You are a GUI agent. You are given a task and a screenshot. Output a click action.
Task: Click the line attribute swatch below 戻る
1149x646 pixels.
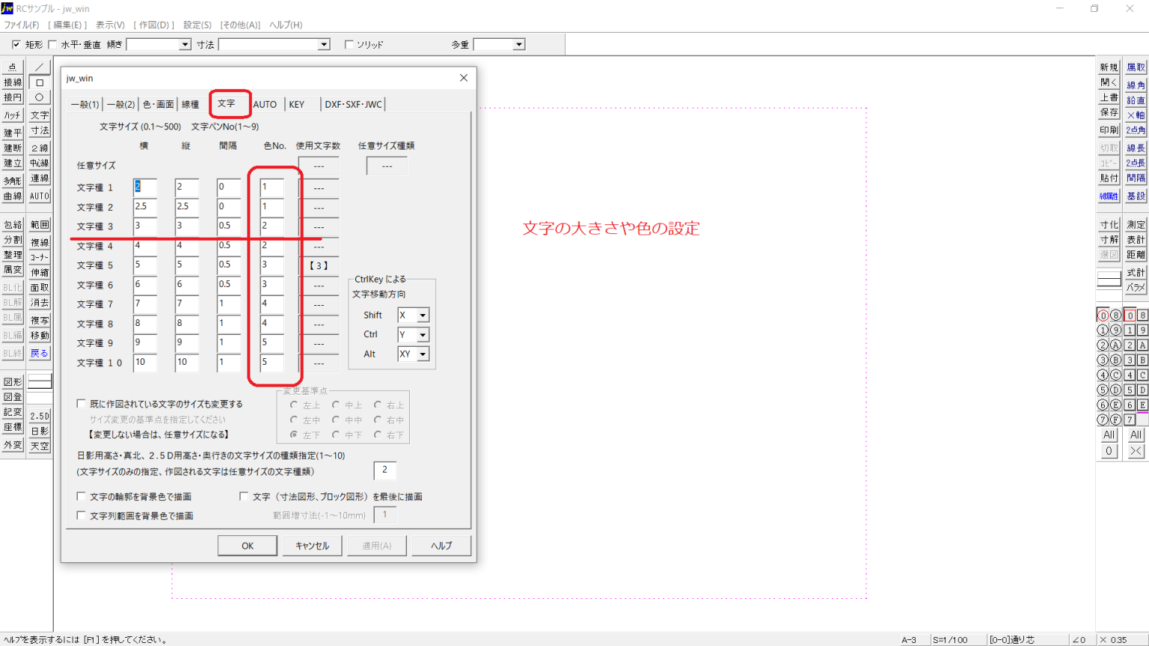[40, 381]
